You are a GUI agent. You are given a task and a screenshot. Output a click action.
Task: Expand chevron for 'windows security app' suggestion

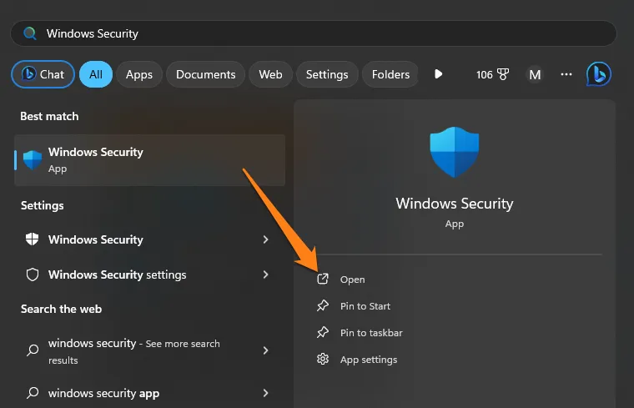[265, 393]
